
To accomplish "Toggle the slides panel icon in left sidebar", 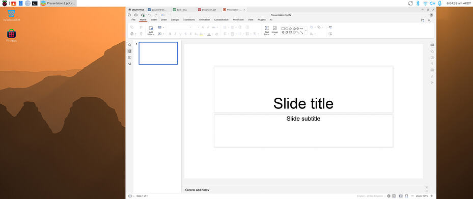I will [130, 51].
